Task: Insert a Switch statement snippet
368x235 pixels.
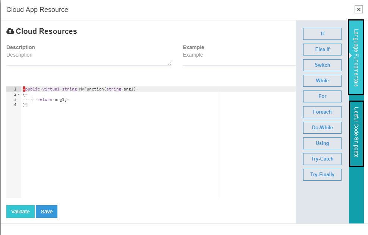Action: point(322,65)
